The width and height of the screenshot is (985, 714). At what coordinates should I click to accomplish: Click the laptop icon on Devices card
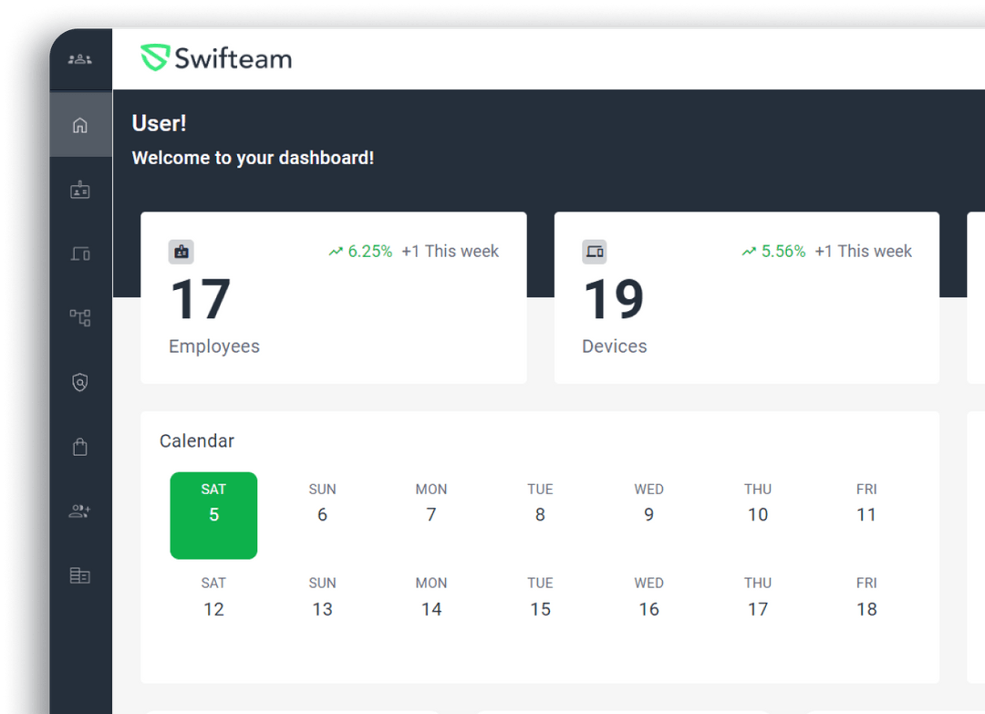pyautogui.click(x=595, y=251)
